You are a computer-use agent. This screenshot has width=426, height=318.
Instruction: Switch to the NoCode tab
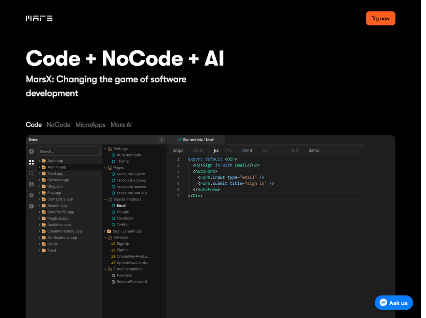(x=58, y=125)
